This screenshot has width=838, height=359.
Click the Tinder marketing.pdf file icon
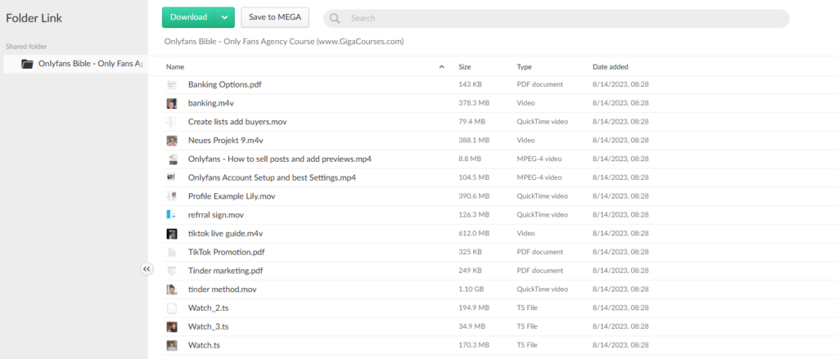(x=172, y=271)
